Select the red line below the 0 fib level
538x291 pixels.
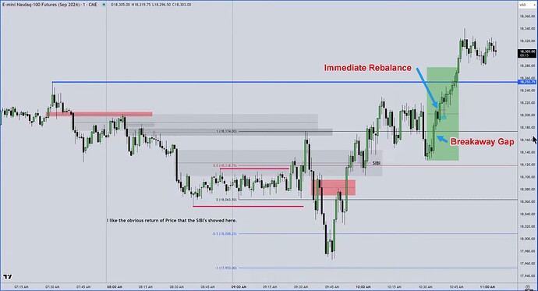pyautogui.click(x=248, y=206)
